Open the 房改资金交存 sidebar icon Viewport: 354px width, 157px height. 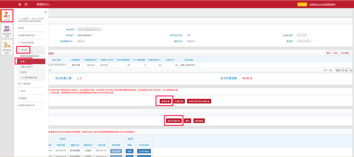pos(7,31)
